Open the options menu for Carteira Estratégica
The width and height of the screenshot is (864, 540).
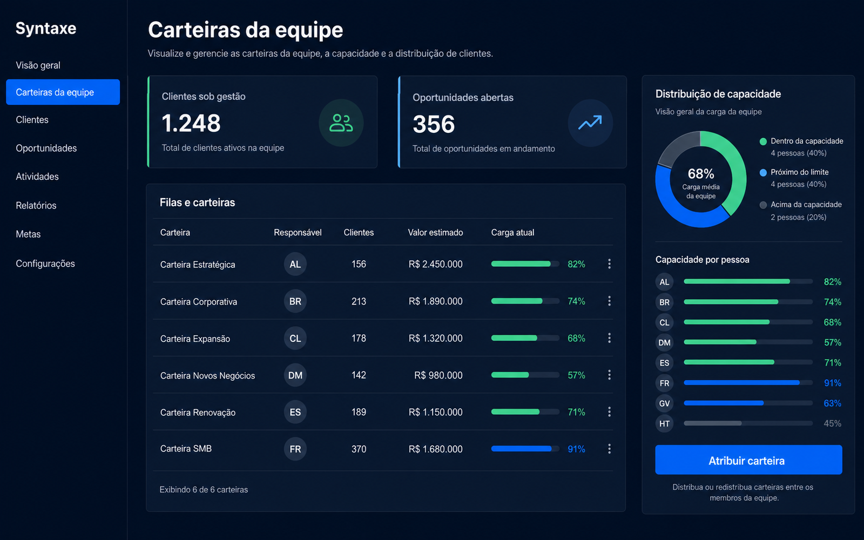coord(609,264)
